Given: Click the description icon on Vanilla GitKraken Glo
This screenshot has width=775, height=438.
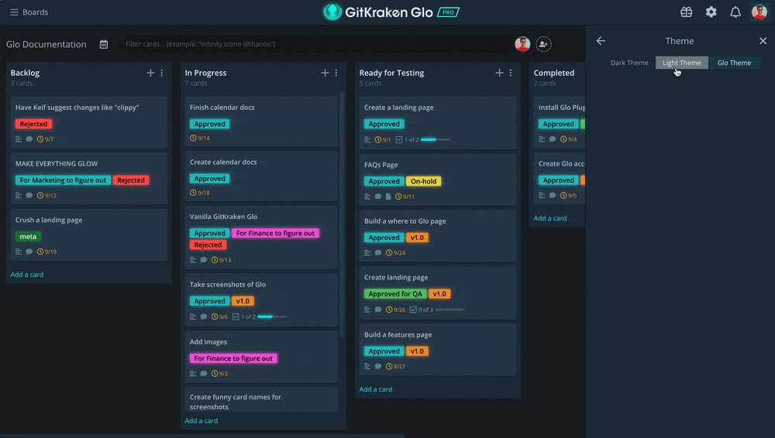Looking at the screenshot, I should pos(193,260).
